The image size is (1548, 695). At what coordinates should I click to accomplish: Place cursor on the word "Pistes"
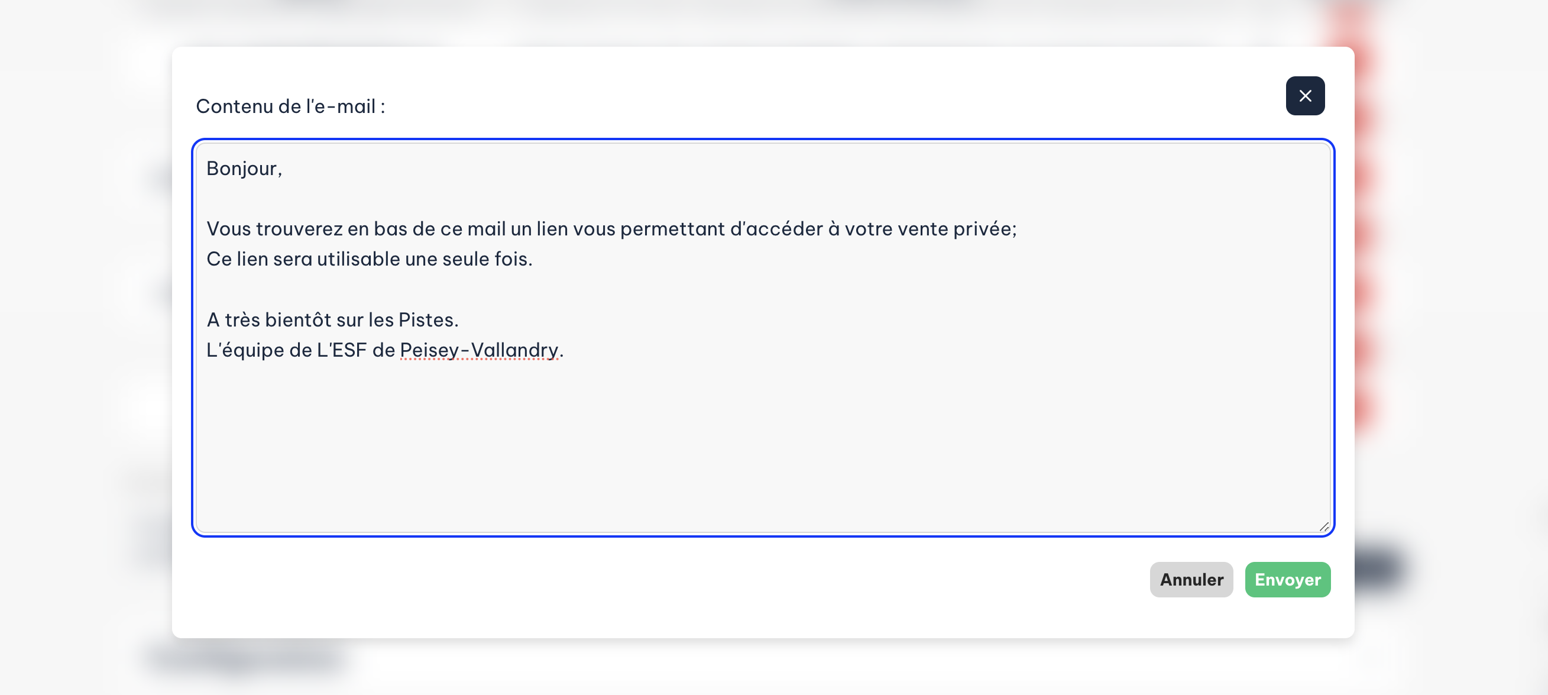pos(426,320)
